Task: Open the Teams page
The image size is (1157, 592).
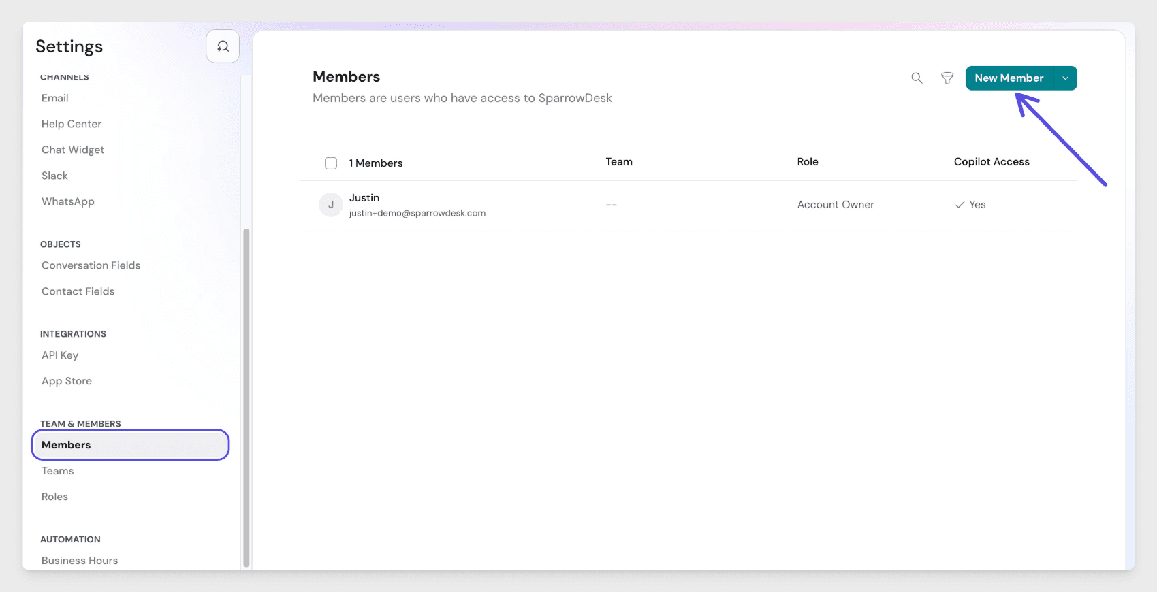Action: click(x=58, y=471)
